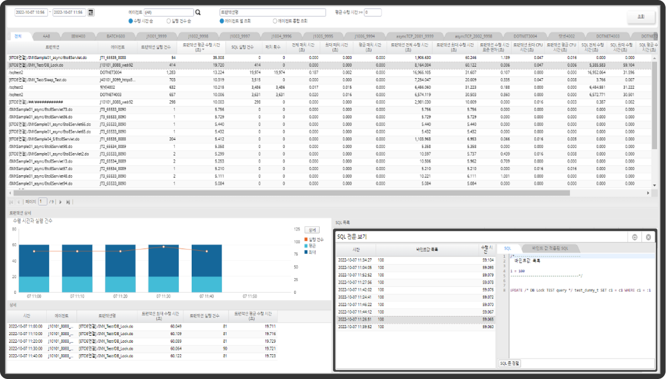Viewport: 666px width, 379px height.
Task: Open the 바인드 값 적용된 SQL tab
Action: [549, 249]
